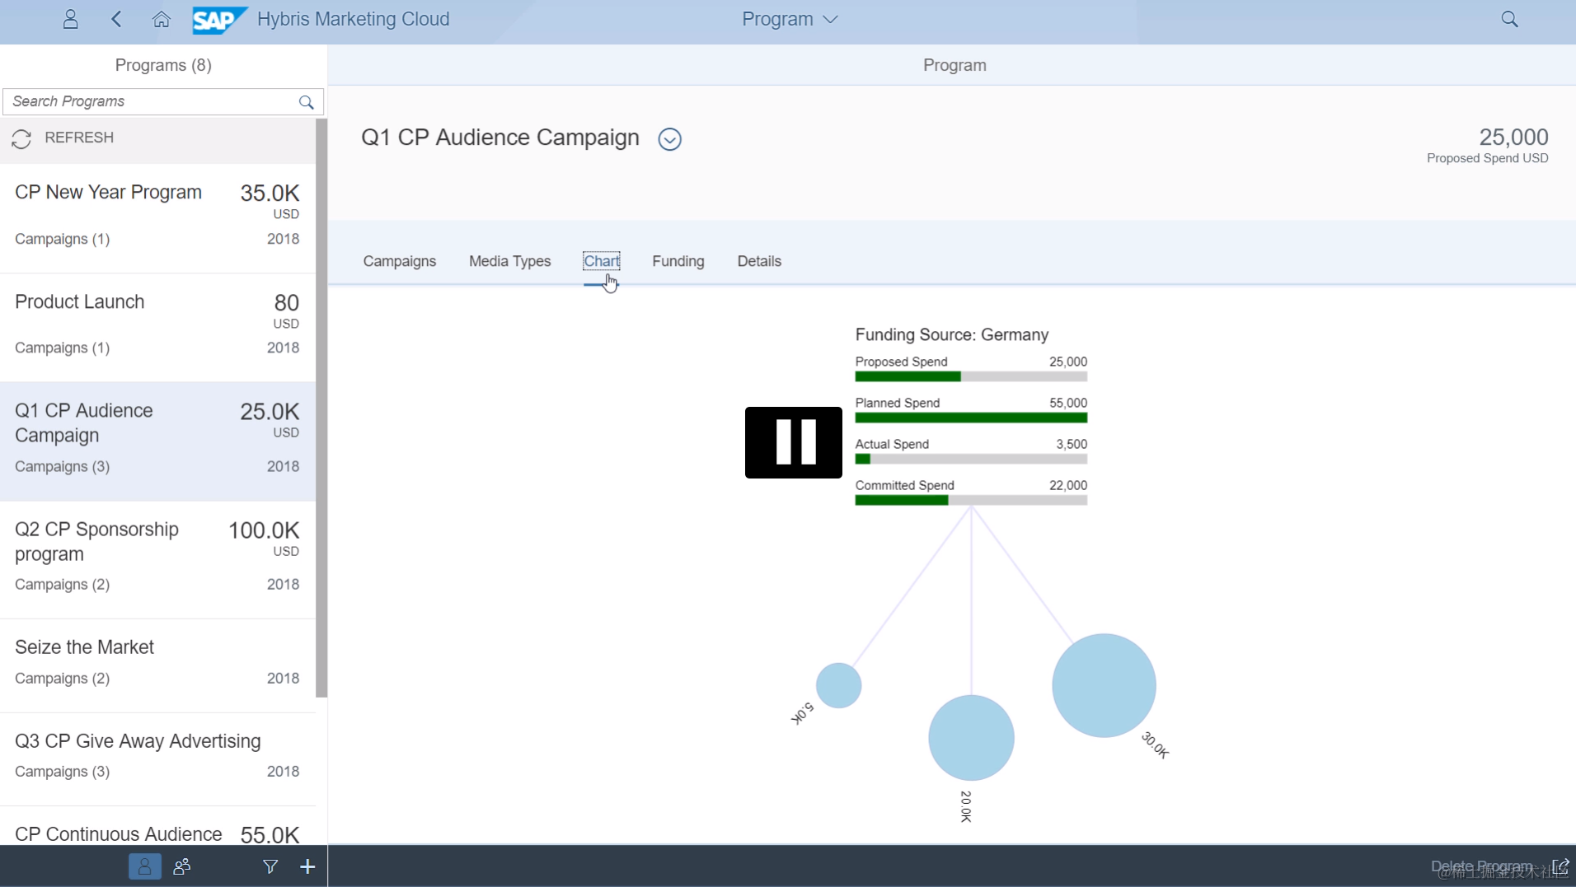Pause playback with the pause overlay button

794,442
